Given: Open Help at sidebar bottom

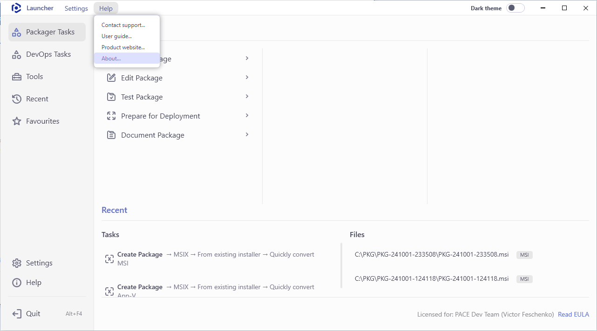Looking at the screenshot, I should coord(47,283).
